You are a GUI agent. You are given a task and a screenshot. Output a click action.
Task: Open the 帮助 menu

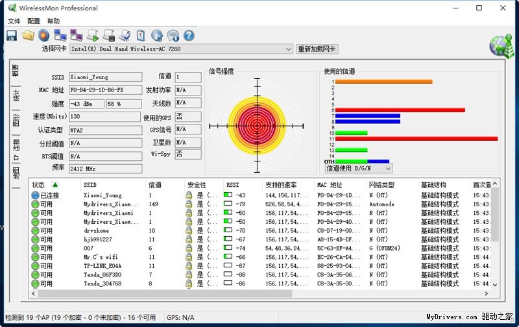point(53,21)
